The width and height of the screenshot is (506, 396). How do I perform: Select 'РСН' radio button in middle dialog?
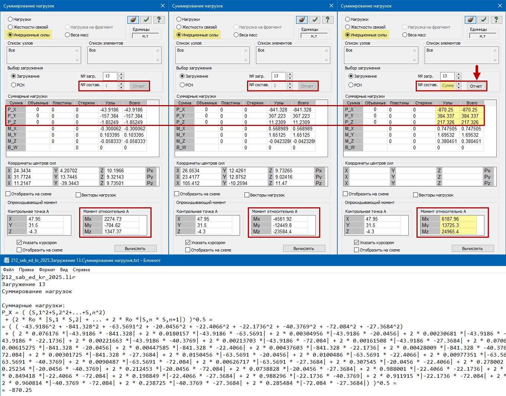coord(182,85)
